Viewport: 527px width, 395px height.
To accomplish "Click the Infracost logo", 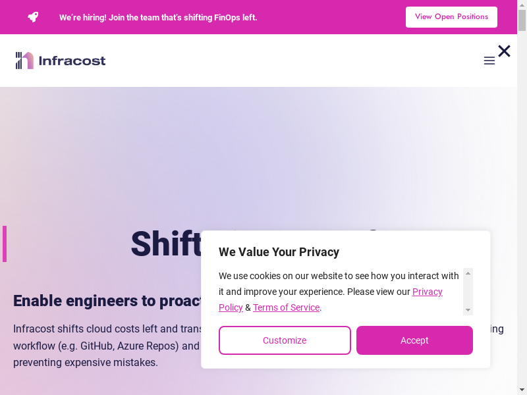I will (61, 61).
